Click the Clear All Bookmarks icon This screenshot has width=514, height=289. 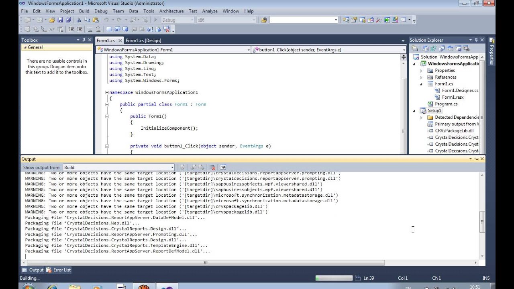tap(166, 29)
